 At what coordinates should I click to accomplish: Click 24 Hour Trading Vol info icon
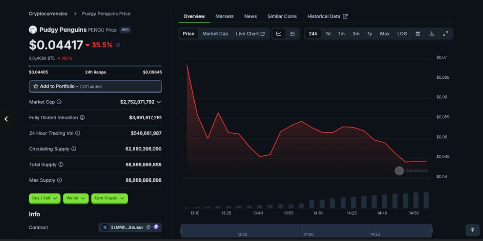[78, 133]
